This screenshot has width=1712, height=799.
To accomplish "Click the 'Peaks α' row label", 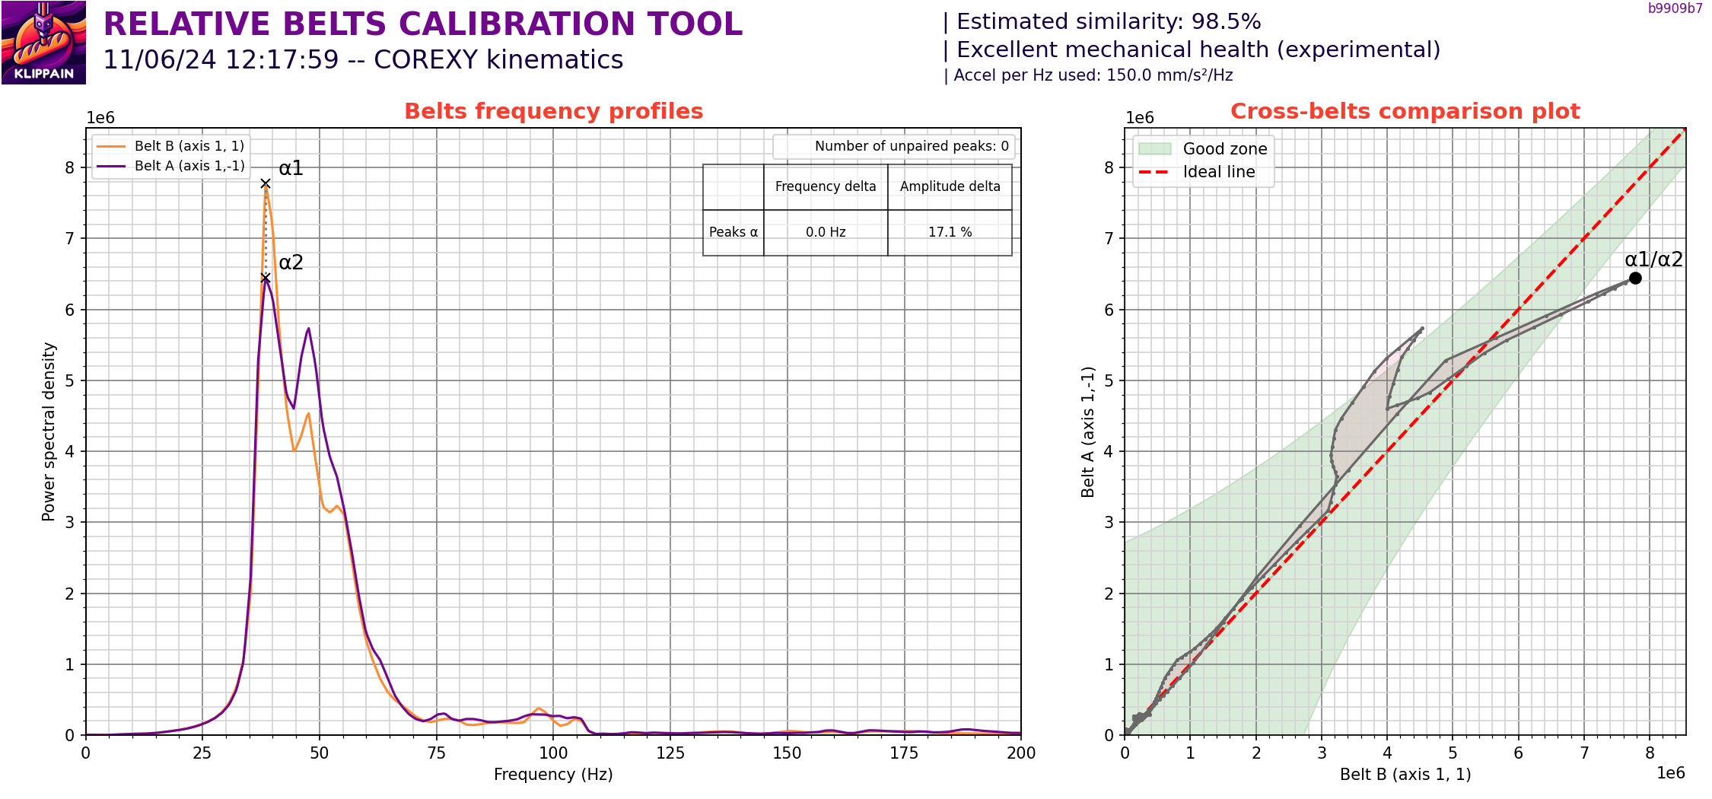I will coord(733,232).
